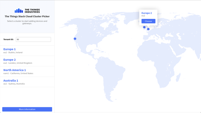Click "au1 - Sydney, Australia" subtitle

pos(14,84)
